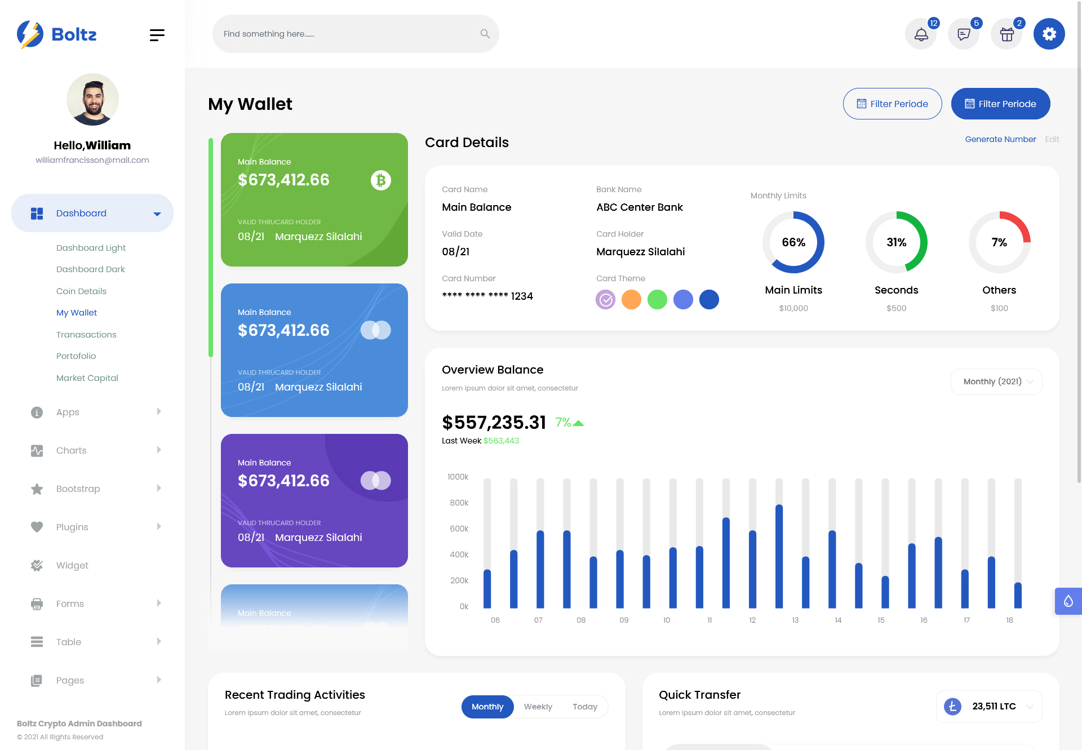Collapse the Dashboard menu arrow
The height and width of the screenshot is (750, 1082).
157,214
